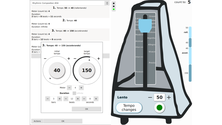Decrease target tempo dial with minus
This screenshot has height=125, width=222.
click(x=75, y=59)
